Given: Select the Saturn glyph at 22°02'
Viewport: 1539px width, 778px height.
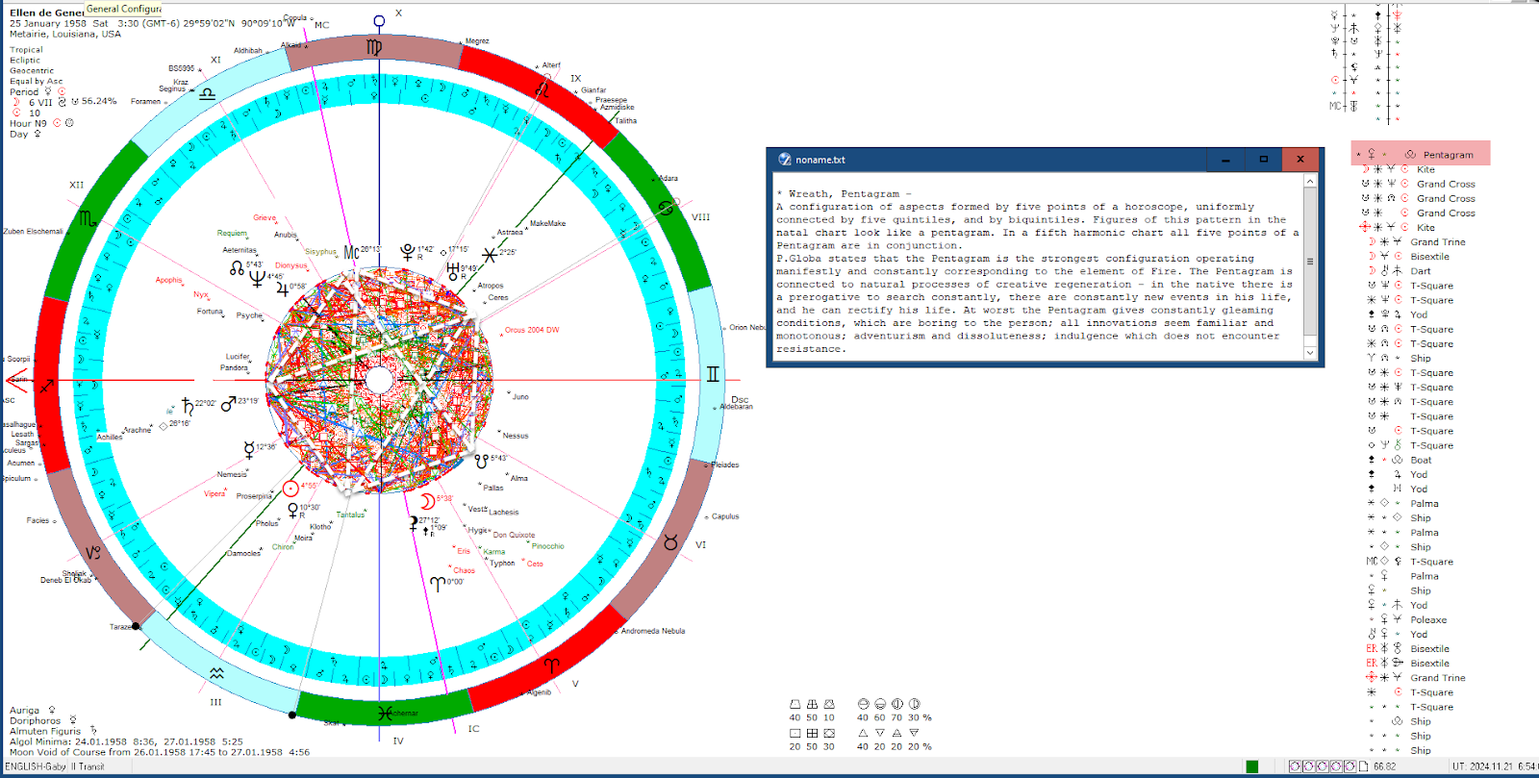Looking at the screenshot, I should tap(188, 406).
